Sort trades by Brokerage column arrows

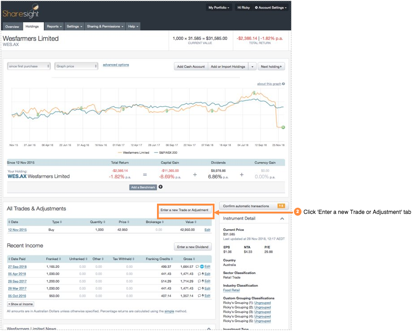(163, 222)
